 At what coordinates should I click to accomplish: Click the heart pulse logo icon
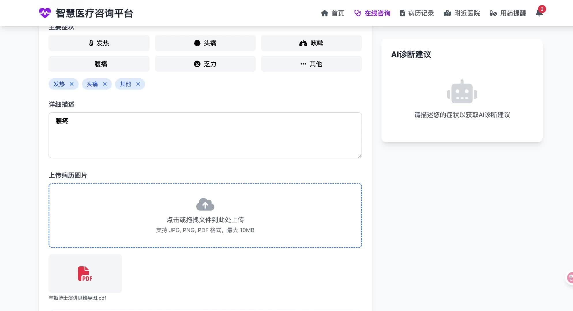(x=45, y=13)
